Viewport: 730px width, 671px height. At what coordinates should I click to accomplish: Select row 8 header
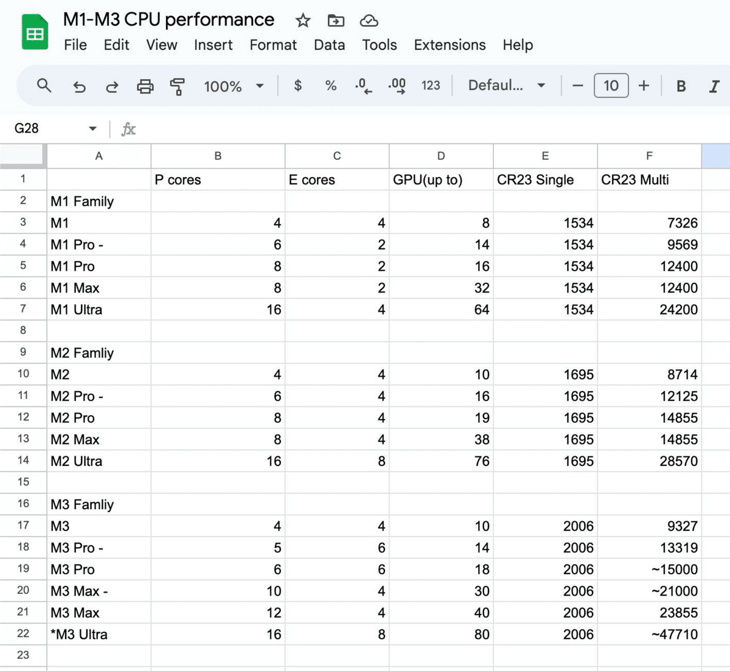click(23, 330)
